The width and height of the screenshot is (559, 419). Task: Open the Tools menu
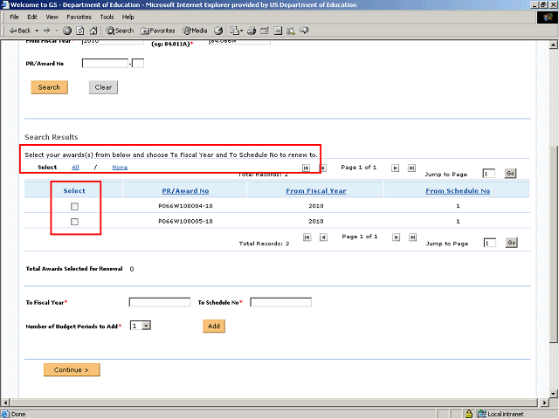(x=107, y=17)
